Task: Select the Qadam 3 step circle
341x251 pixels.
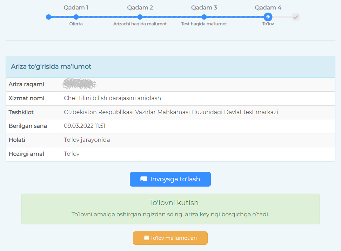Action: click(x=204, y=17)
